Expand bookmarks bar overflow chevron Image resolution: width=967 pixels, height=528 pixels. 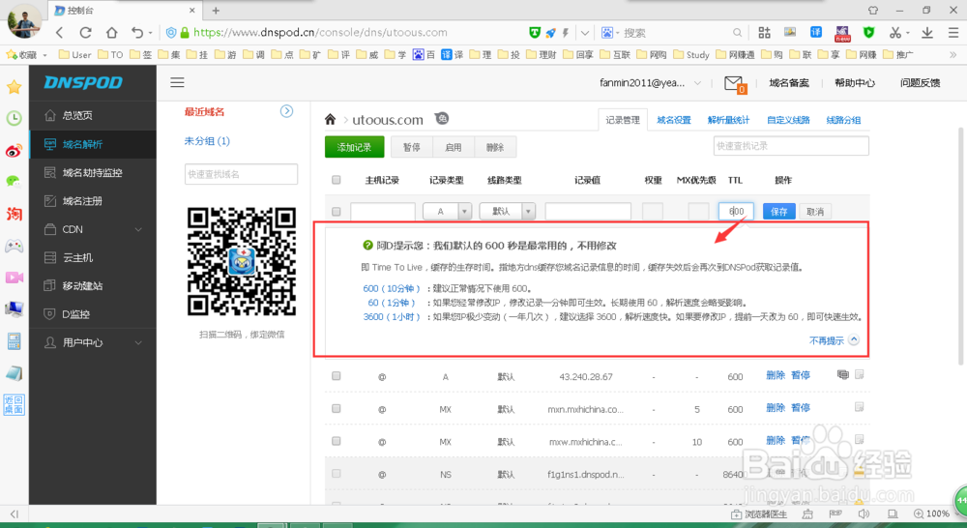pyautogui.click(x=952, y=55)
